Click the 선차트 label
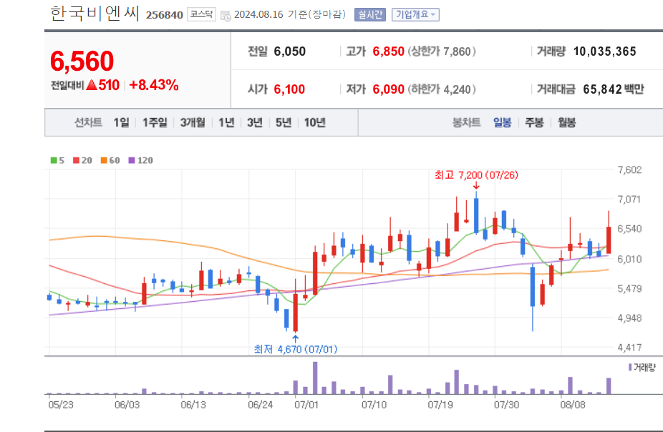663x432 pixels. pos(88,122)
